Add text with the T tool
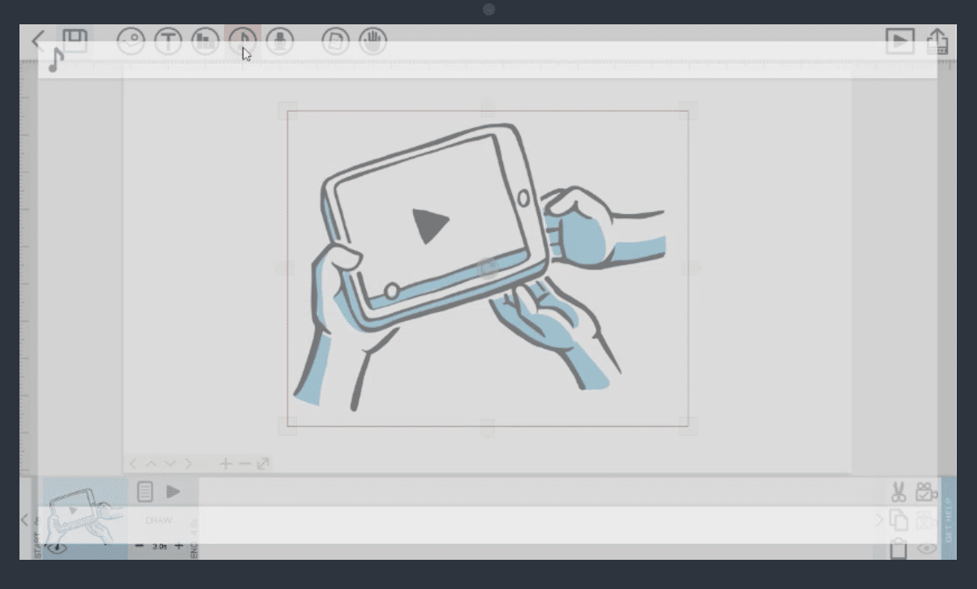 point(168,41)
